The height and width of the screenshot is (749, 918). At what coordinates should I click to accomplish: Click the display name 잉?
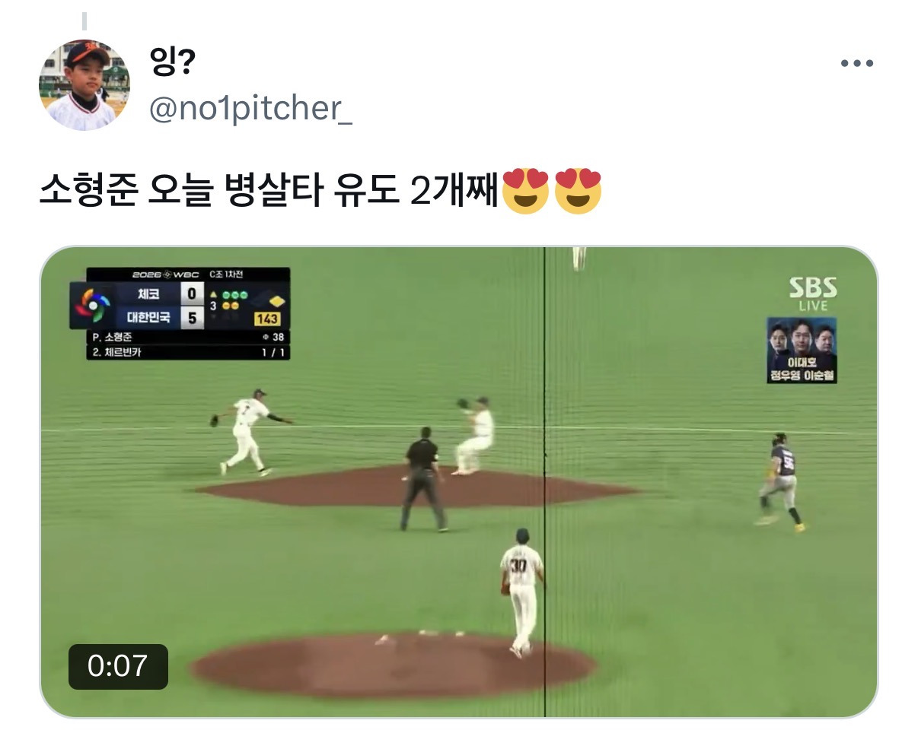(x=174, y=62)
